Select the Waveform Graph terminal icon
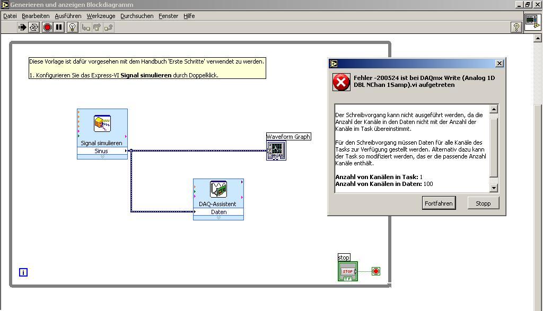Viewport: 543px width, 311px height. pos(276,150)
